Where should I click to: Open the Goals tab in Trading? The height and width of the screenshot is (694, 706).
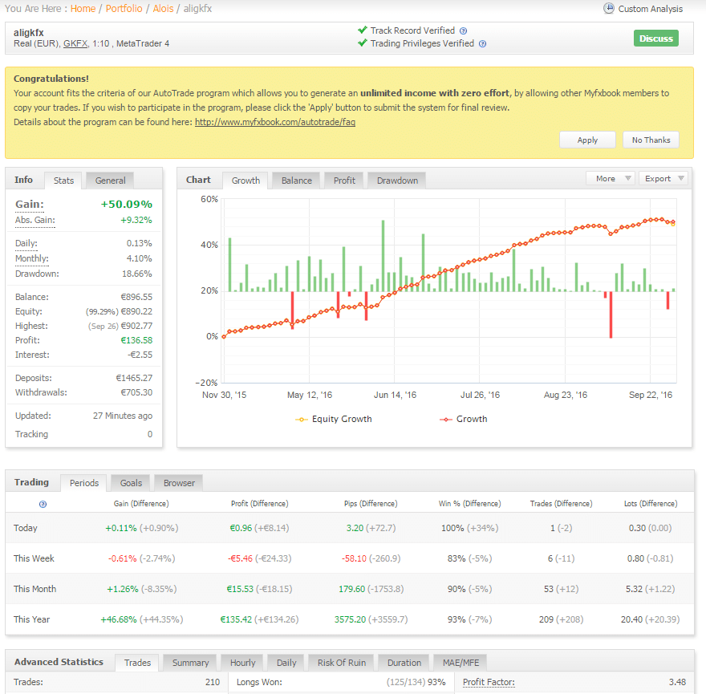click(131, 483)
